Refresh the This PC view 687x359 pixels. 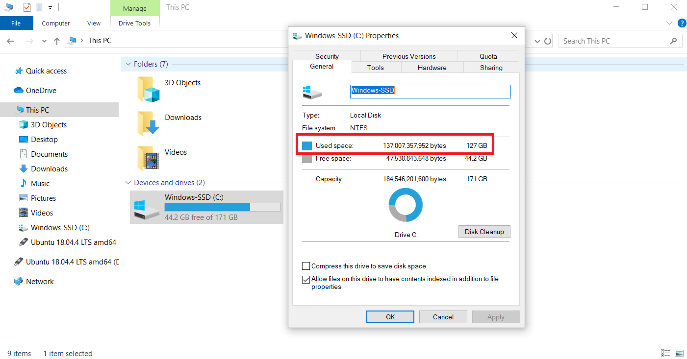(548, 41)
